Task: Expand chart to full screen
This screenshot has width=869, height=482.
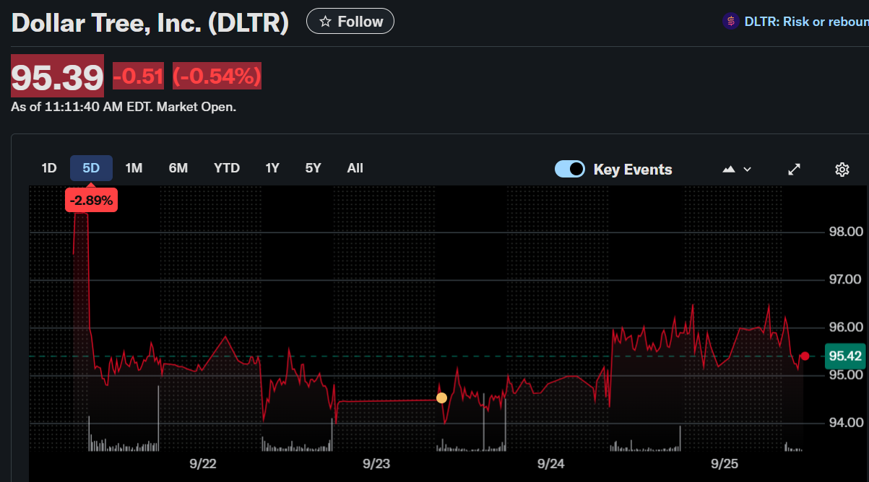Action: click(794, 169)
